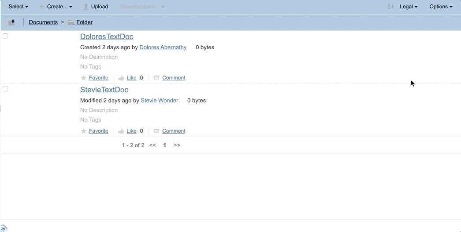This screenshot has width=461, height=232.
Task: Click the folder-up navigation icon
Action: tap(11, 22)
